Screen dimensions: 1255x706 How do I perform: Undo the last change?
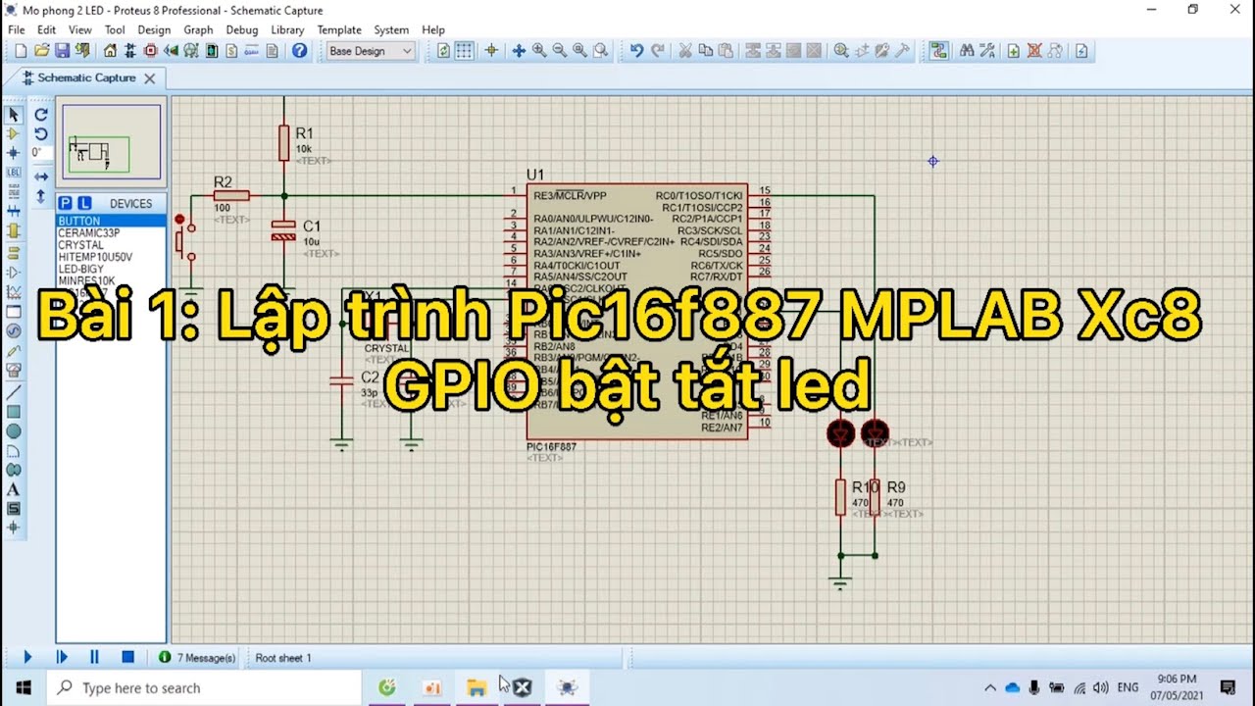637,51
